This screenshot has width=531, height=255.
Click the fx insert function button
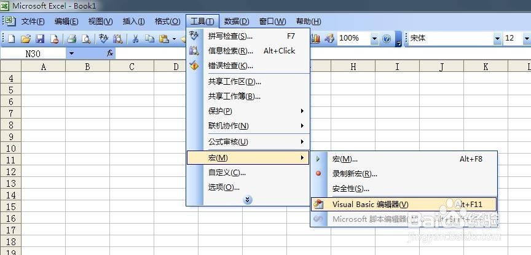110,53
